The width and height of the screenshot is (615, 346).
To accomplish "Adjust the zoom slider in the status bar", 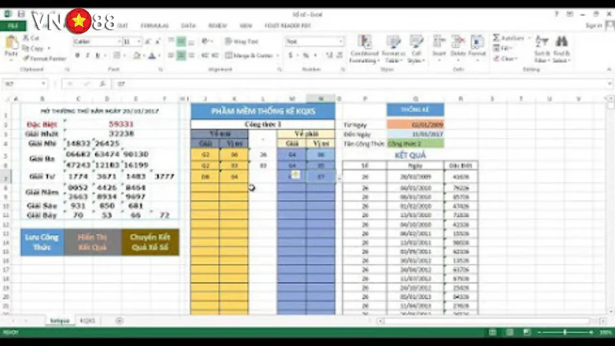I will tap(565, 332).
